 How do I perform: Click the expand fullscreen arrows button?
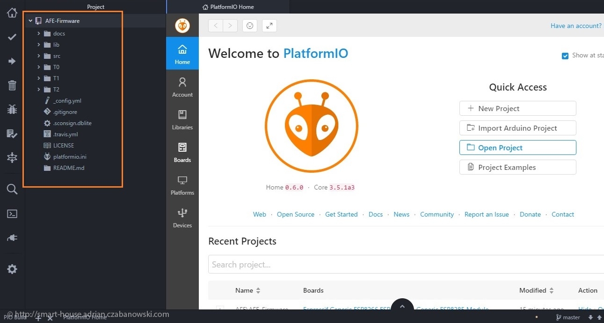(x=269, y=26)
